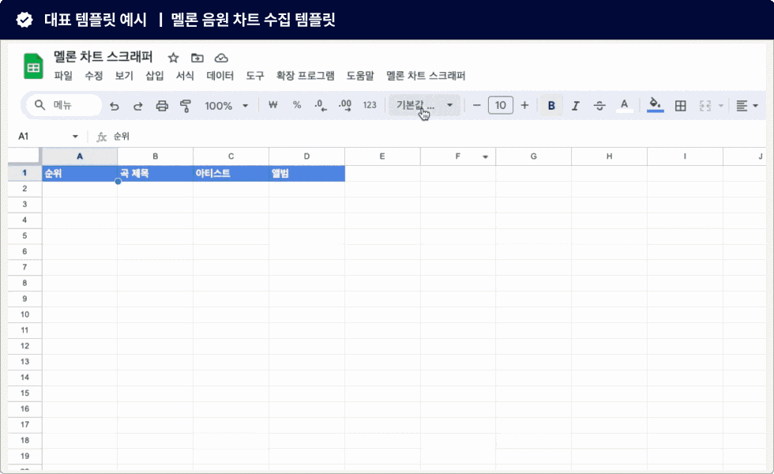Select row 10 header

[x=24, y=314]
